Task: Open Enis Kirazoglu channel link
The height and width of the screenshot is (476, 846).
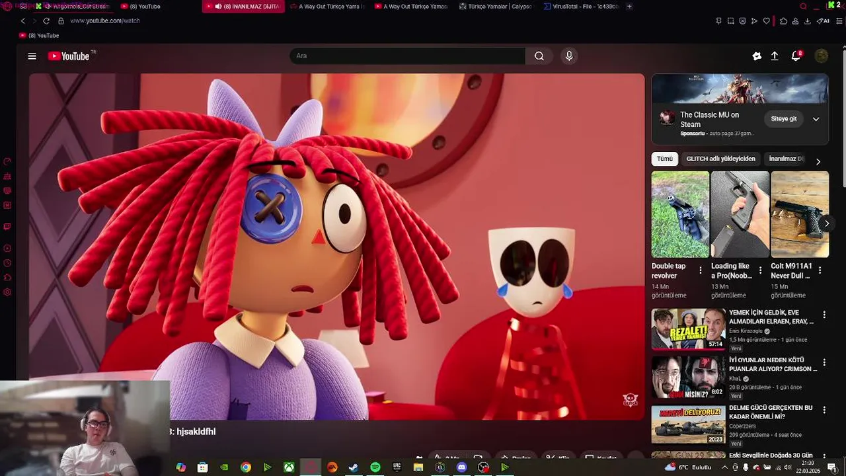Action: point(746,331)
